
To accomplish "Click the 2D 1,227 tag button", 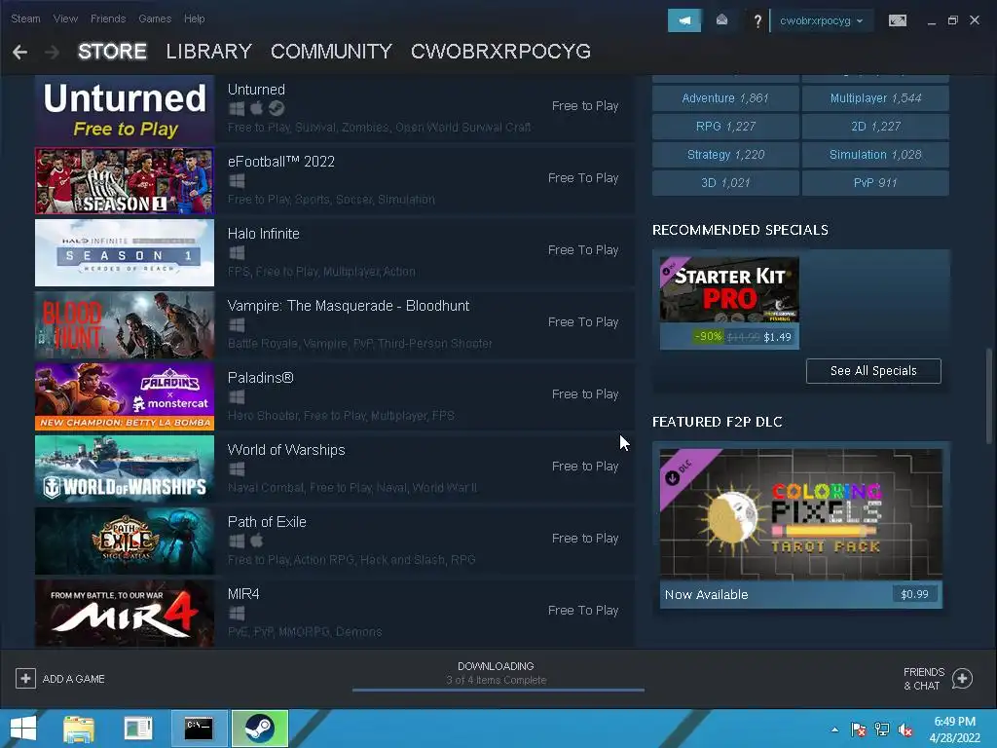I will coord(875,126).
